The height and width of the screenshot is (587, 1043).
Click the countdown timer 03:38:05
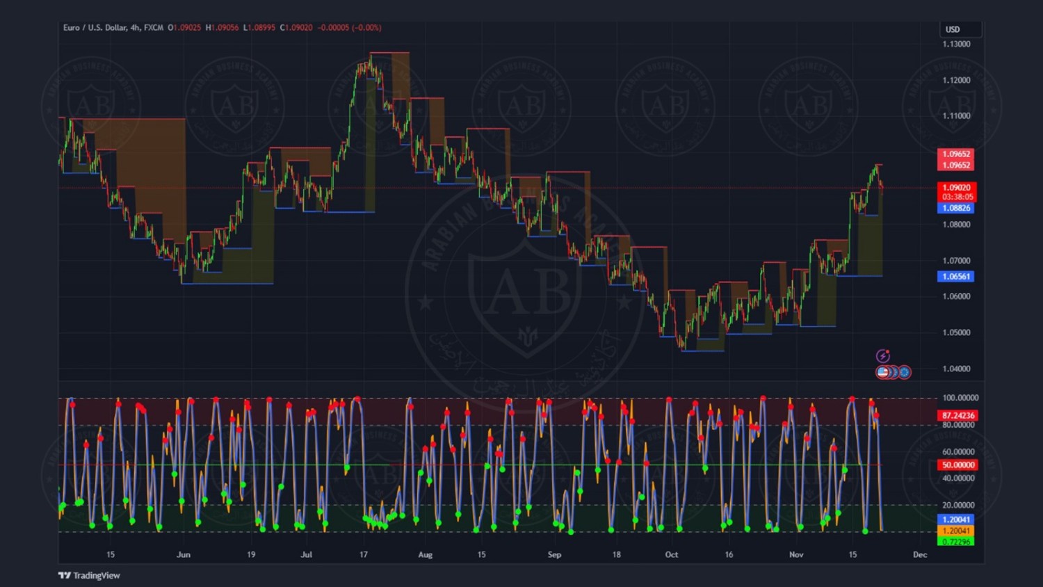[x=957, y=197]
